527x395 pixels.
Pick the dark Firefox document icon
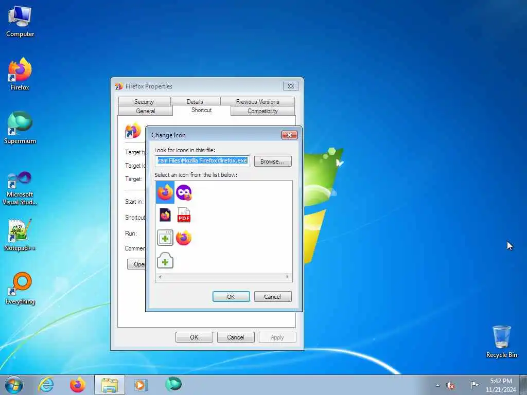(x=165, y=216)
